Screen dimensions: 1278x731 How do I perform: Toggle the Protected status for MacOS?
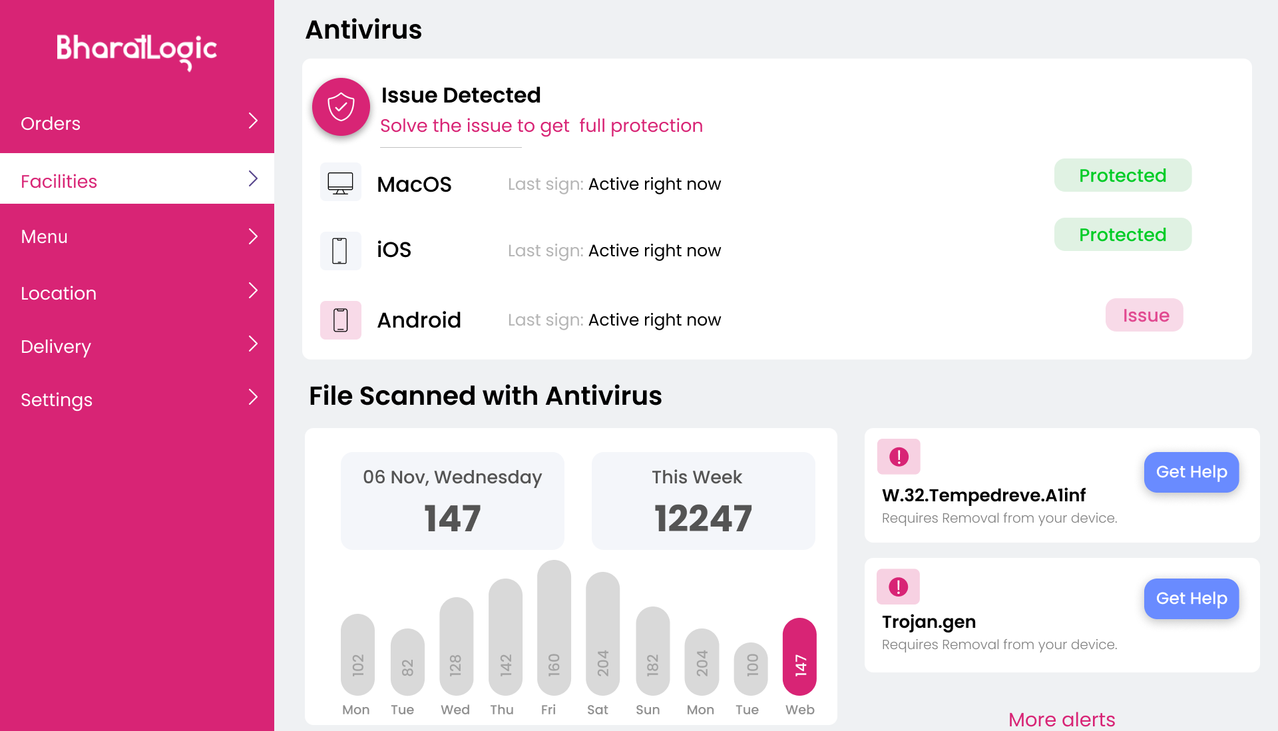pyautogui.click(x=1122, y=175)
